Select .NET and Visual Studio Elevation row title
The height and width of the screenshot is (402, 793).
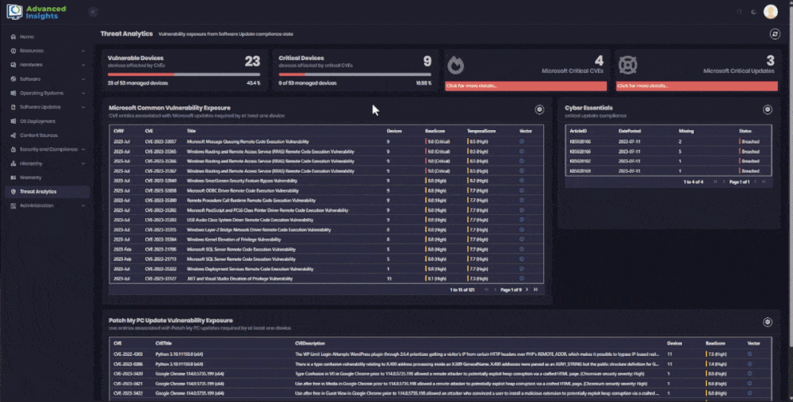tap(239, 278)
